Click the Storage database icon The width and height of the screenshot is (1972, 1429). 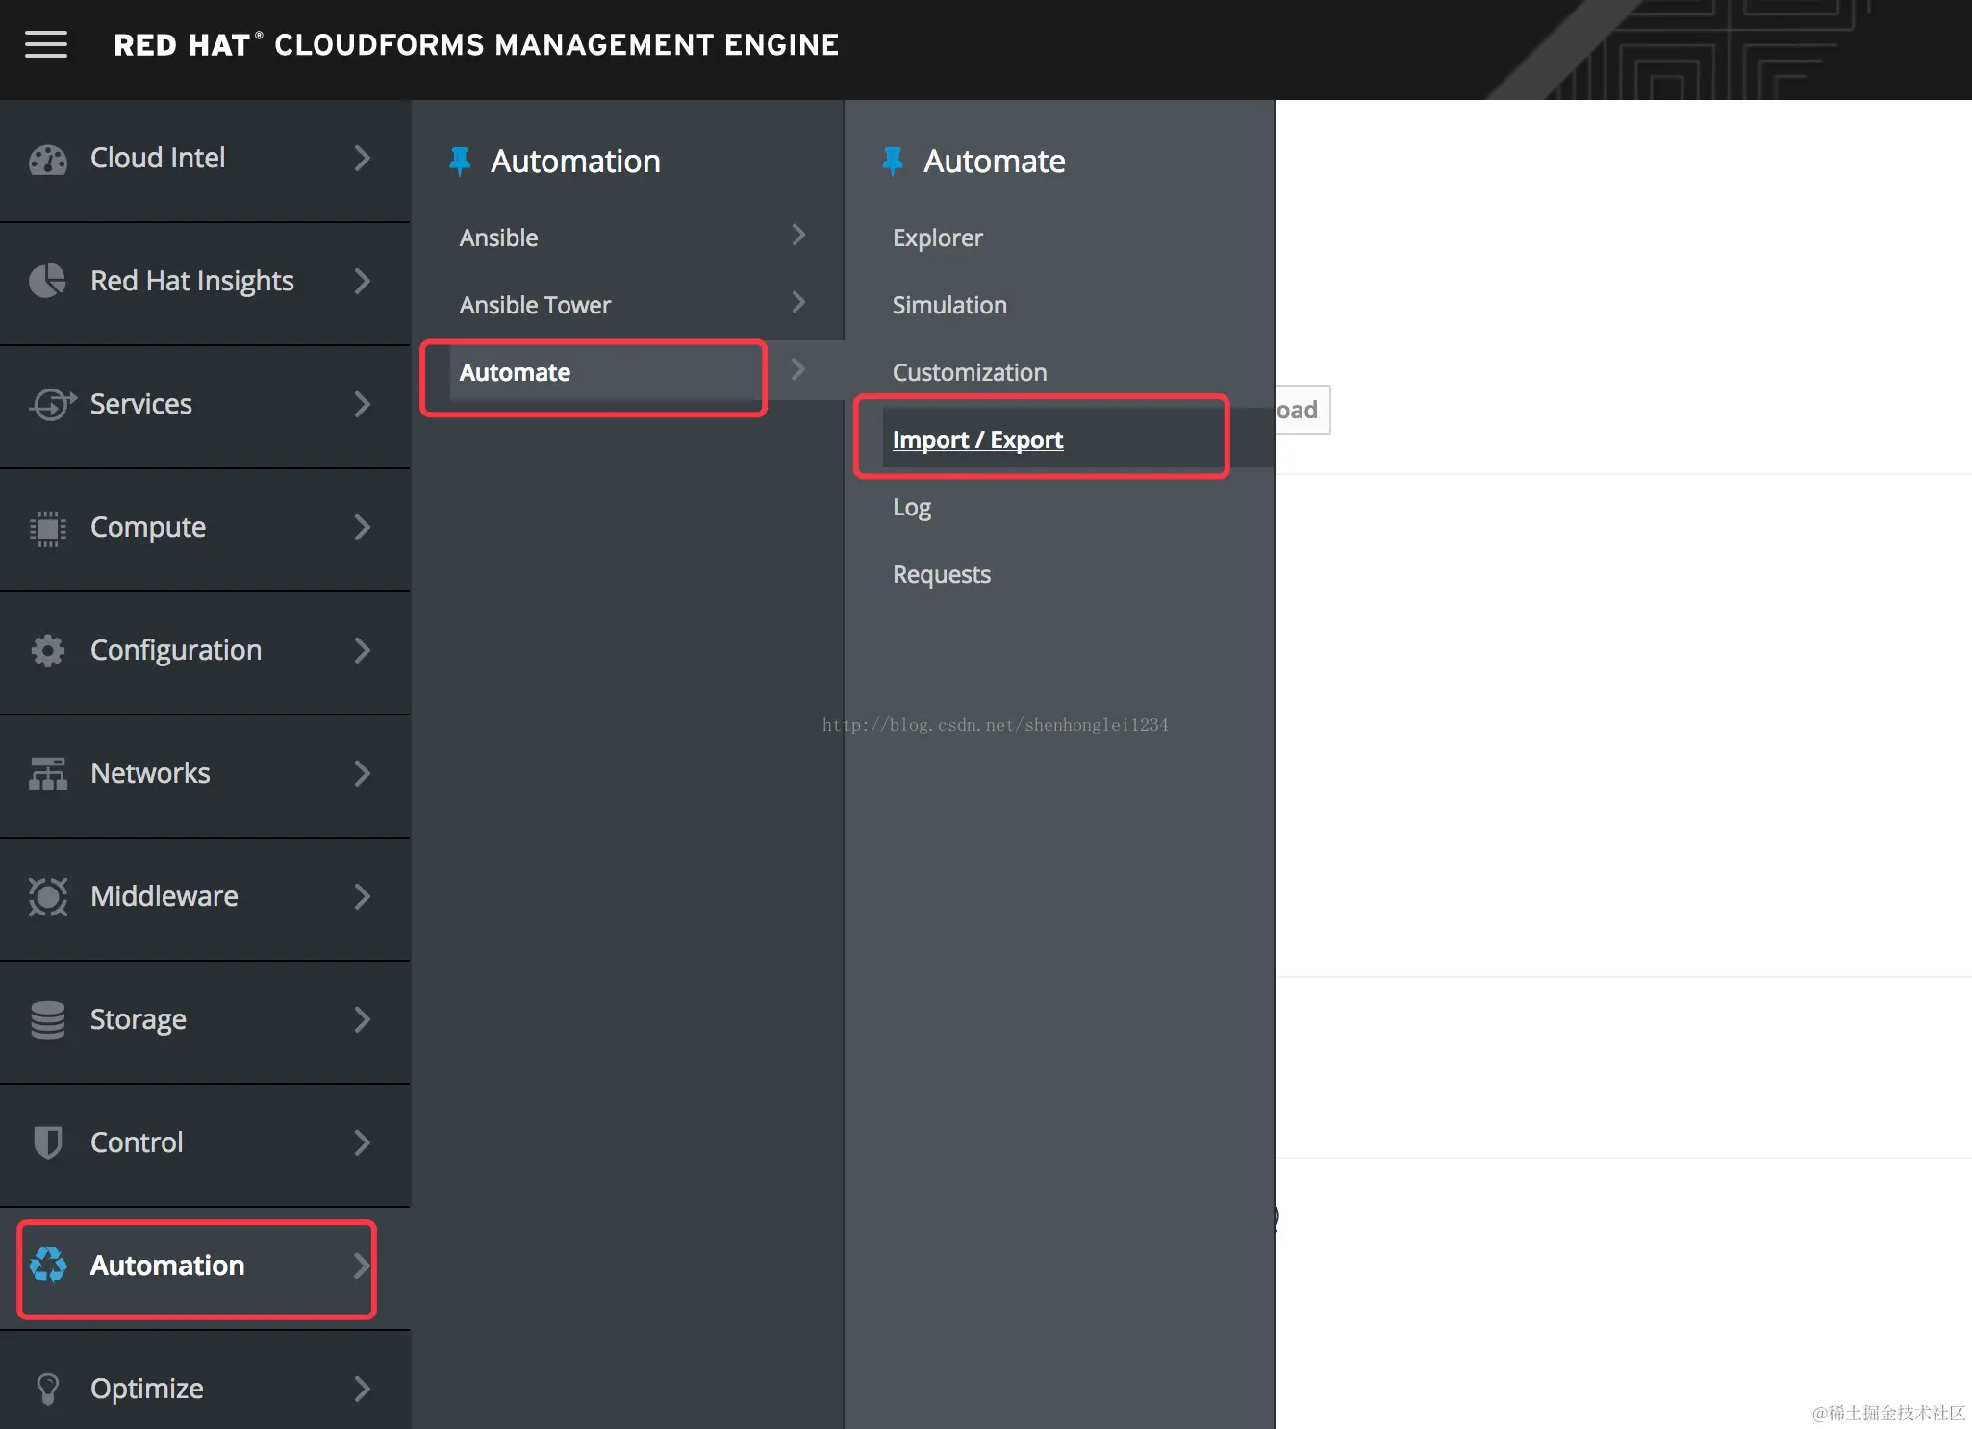[x=47, y=1020]
